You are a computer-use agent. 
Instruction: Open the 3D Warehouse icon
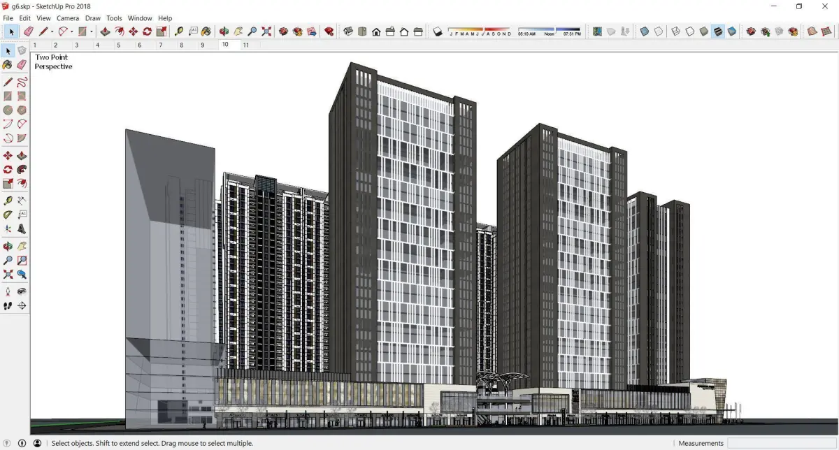point(283,31)
